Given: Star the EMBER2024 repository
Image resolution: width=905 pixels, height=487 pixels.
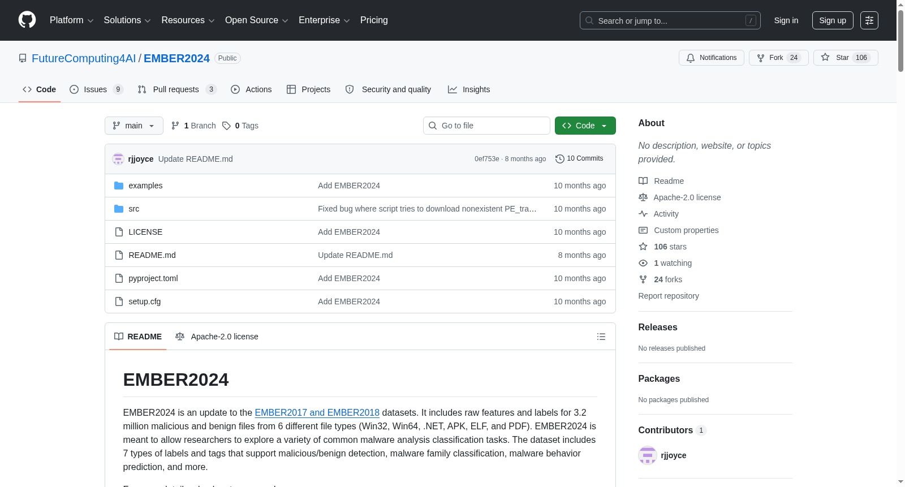Looking at the screenshot, I should [x=846, y=58].
